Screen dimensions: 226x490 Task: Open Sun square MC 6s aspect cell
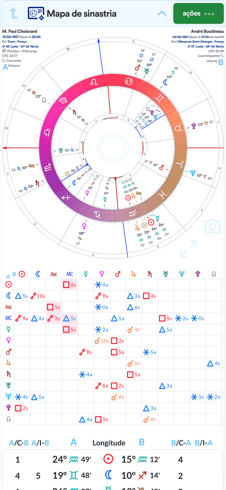(x=70, y=285)
